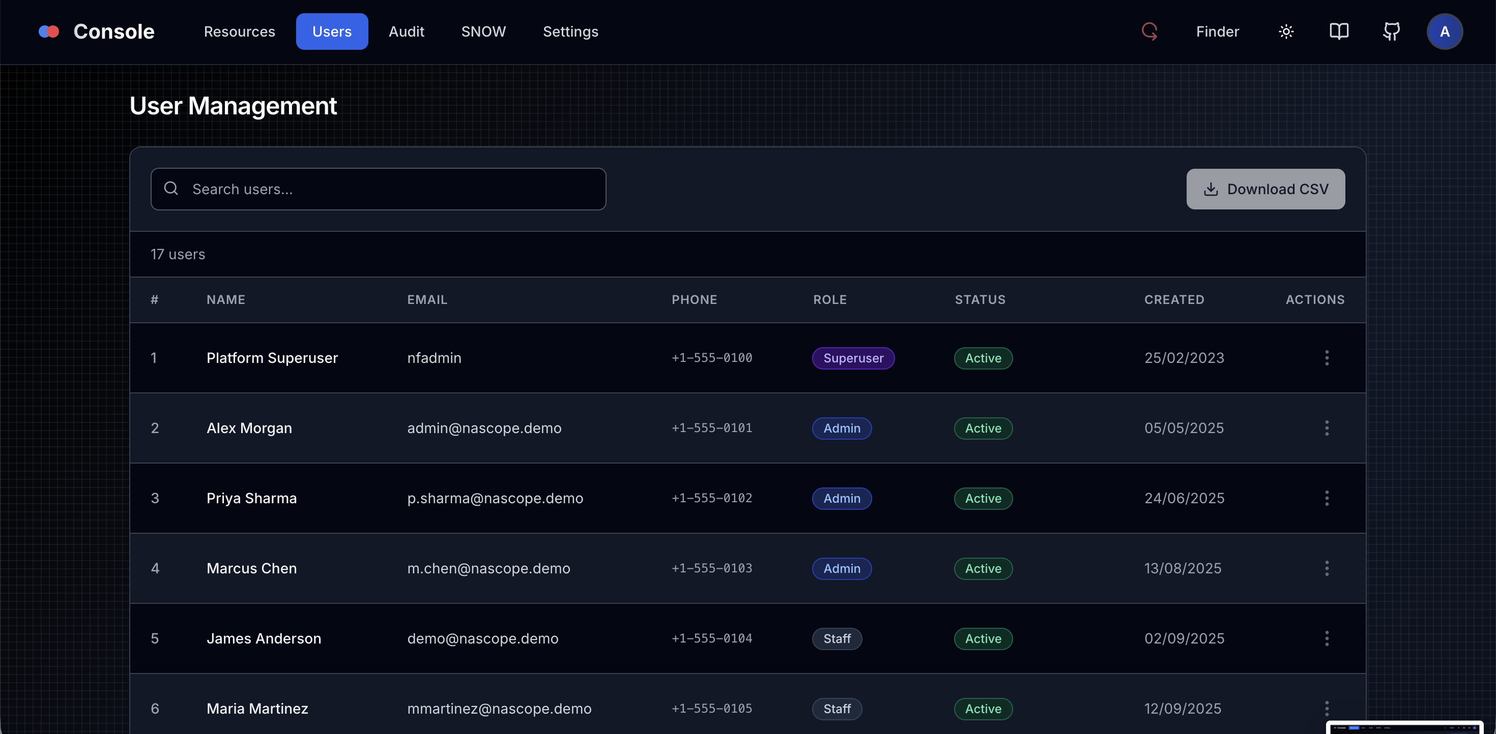Click the red refresh spinner icon

[x=1149, y=32]
